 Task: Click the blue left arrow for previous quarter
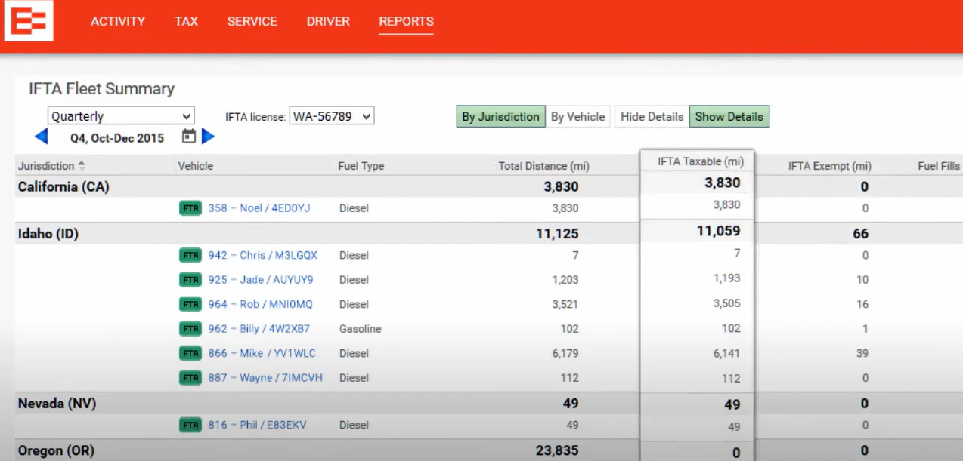[42, 137]
